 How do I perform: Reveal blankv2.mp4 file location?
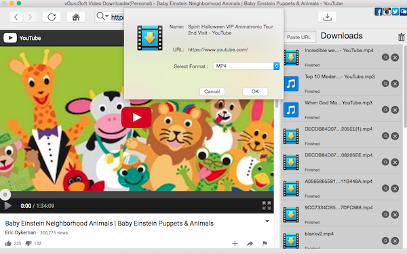coord(385,240)
